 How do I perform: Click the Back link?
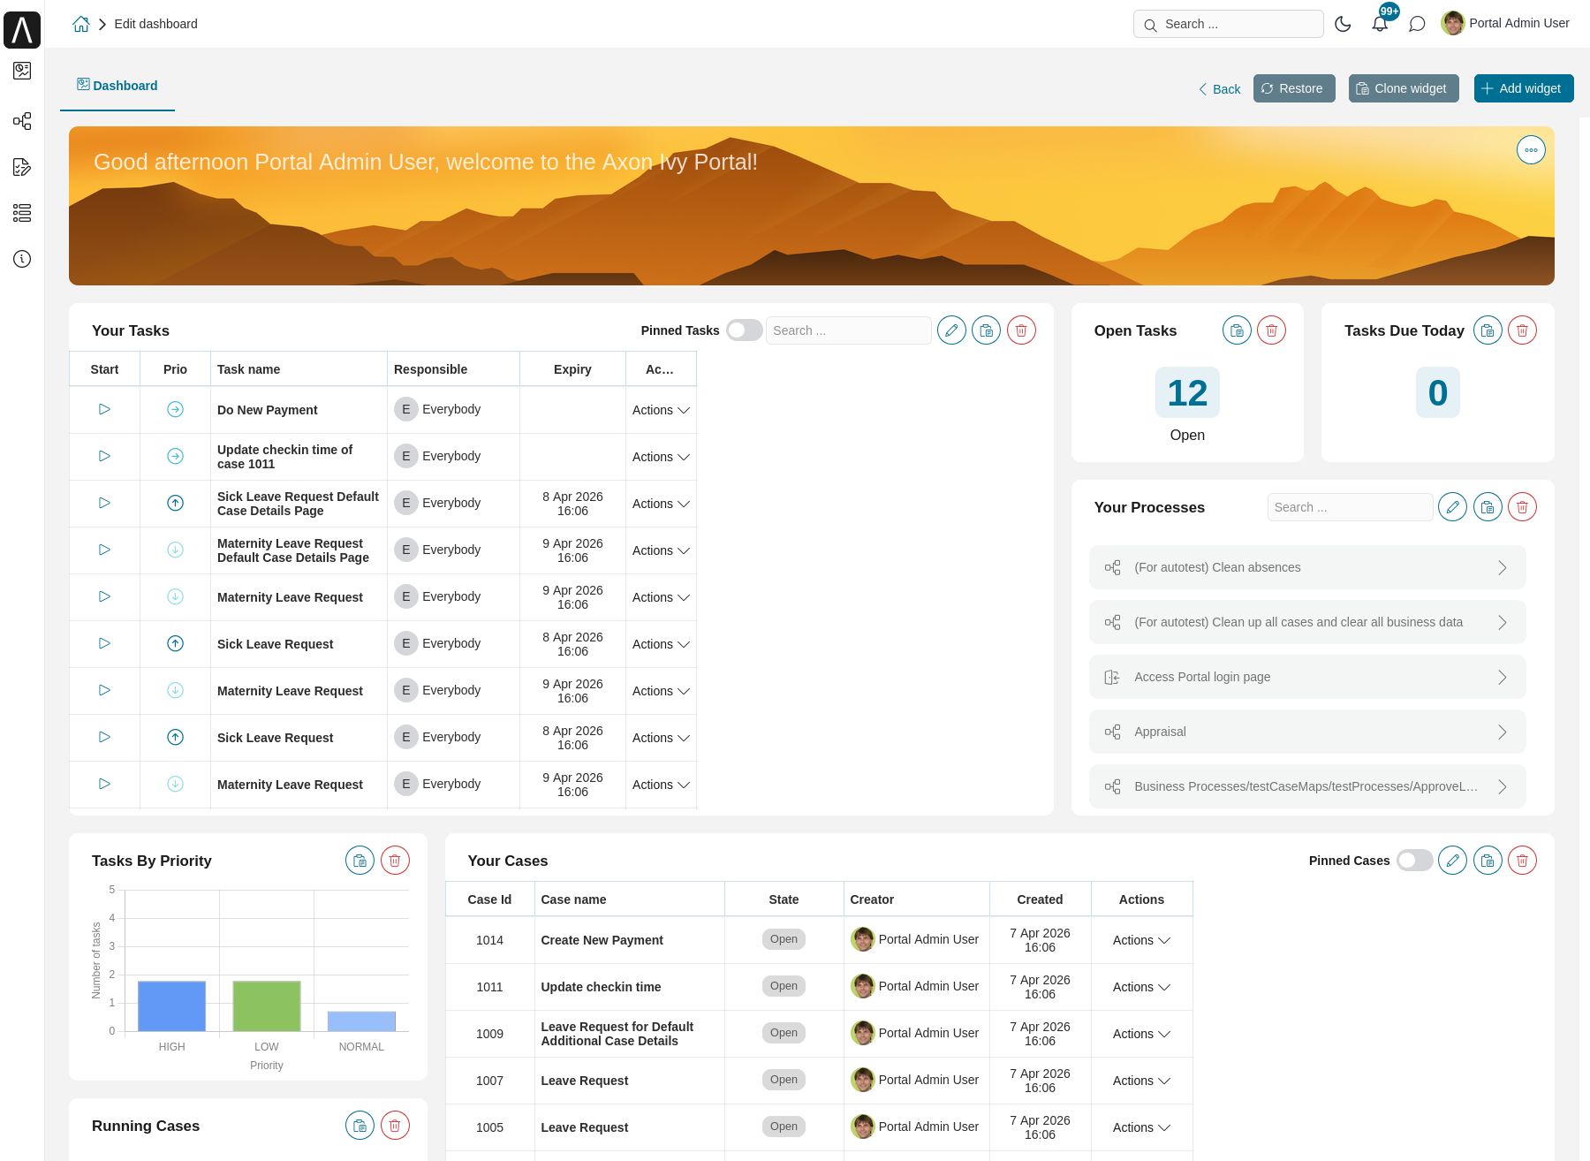[1219, 89]
